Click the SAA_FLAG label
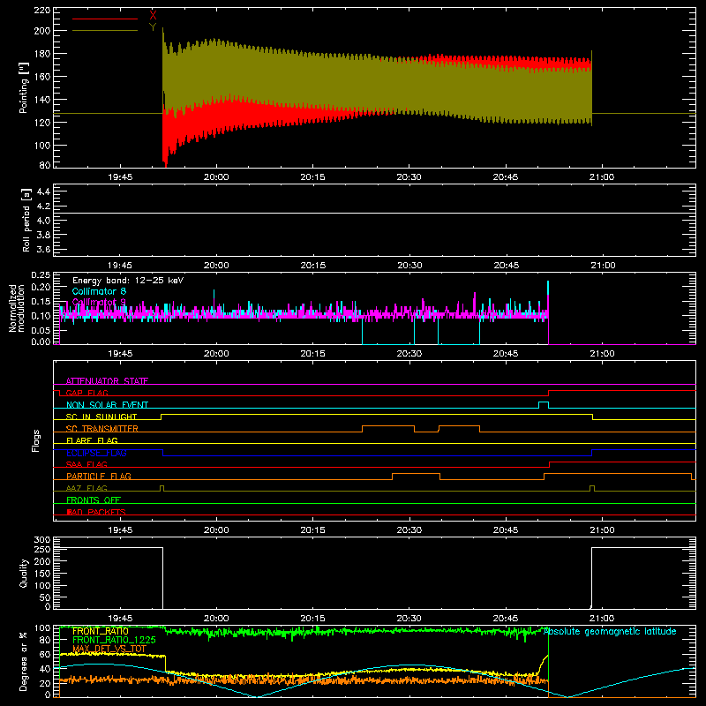706x706 pixels. tap(86, 464)
